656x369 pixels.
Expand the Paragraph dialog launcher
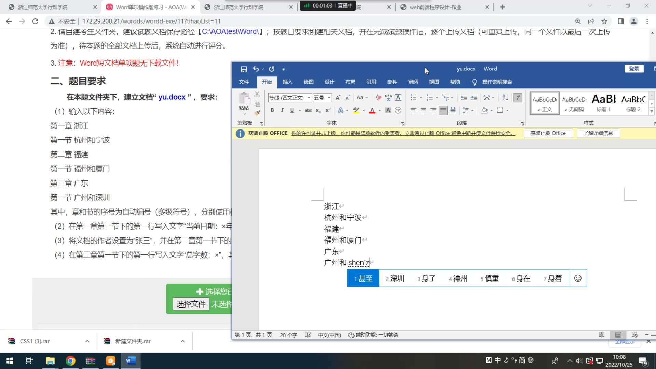(x=522, y=124)
